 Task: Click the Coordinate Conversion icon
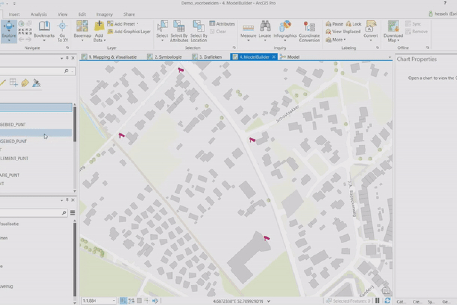pyautogui.click(x=309, y=26)
